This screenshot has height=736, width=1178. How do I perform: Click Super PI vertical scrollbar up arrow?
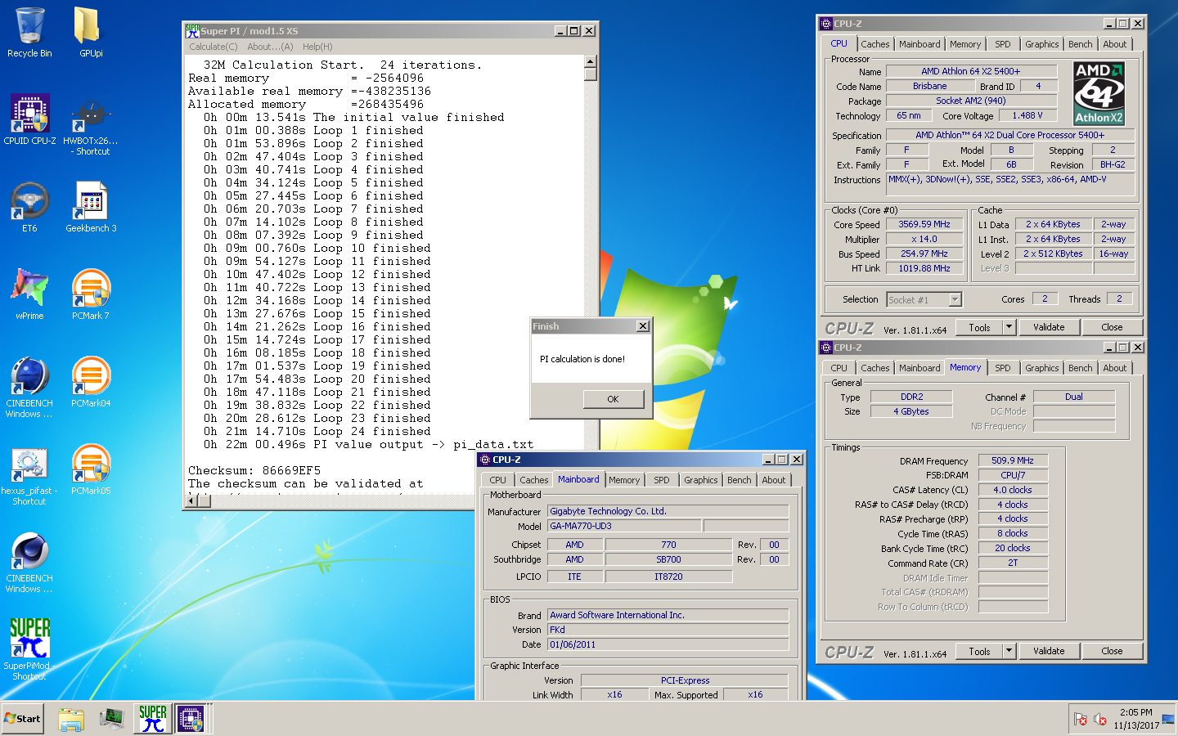click(591, 61)
